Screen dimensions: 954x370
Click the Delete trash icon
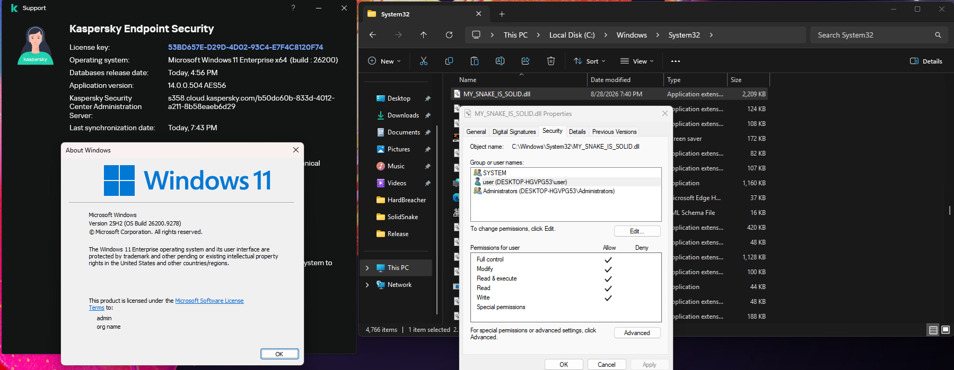(x=550, y=61)
